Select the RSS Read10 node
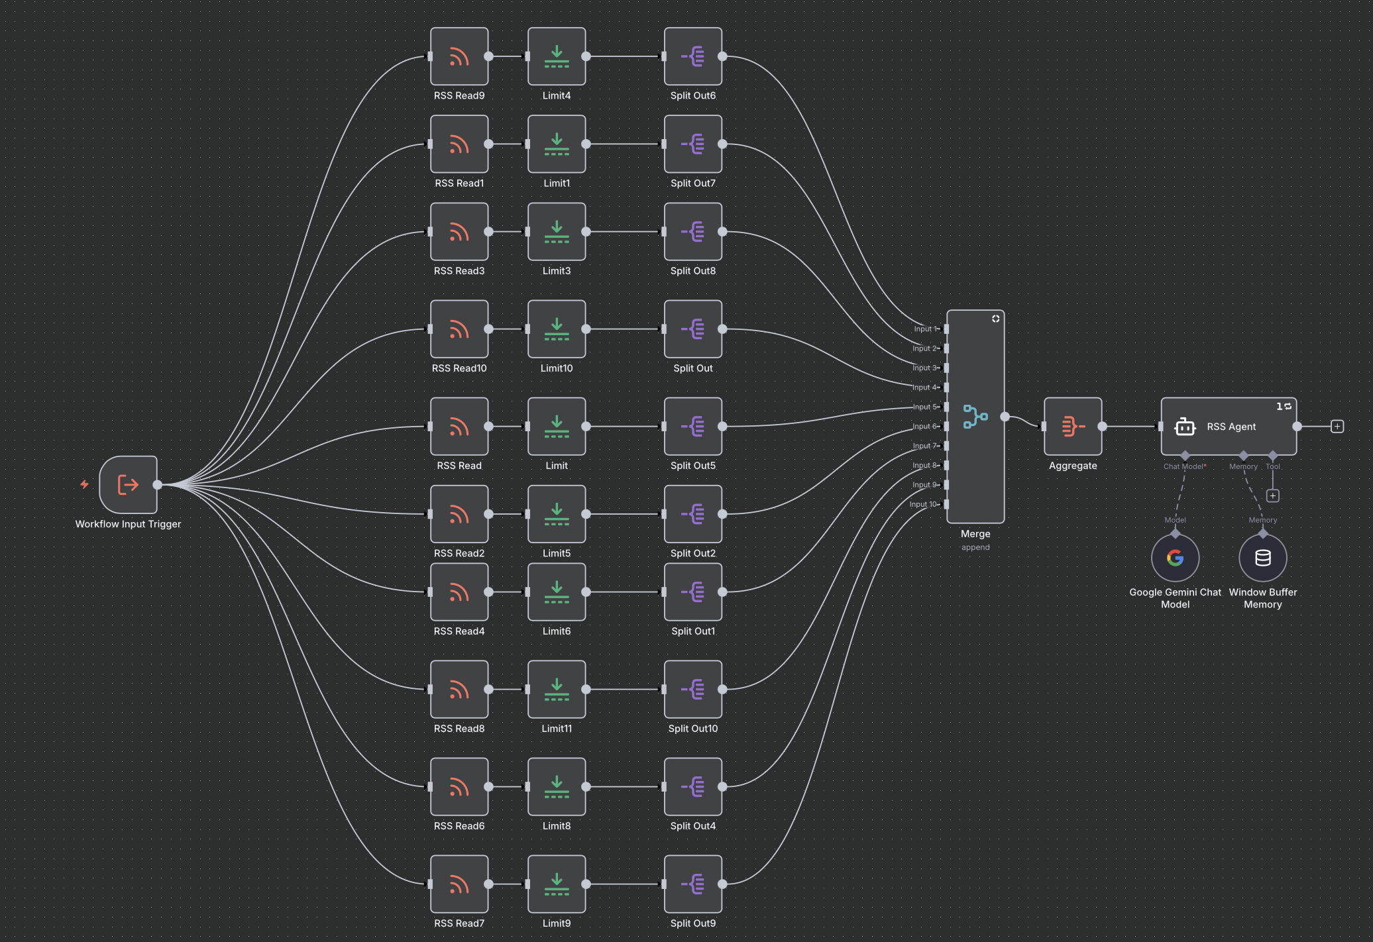1373x942 pixels. coord(459,329)
